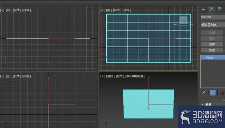
Task: Select Plane in the modifier stack
Action: (213, 58)
